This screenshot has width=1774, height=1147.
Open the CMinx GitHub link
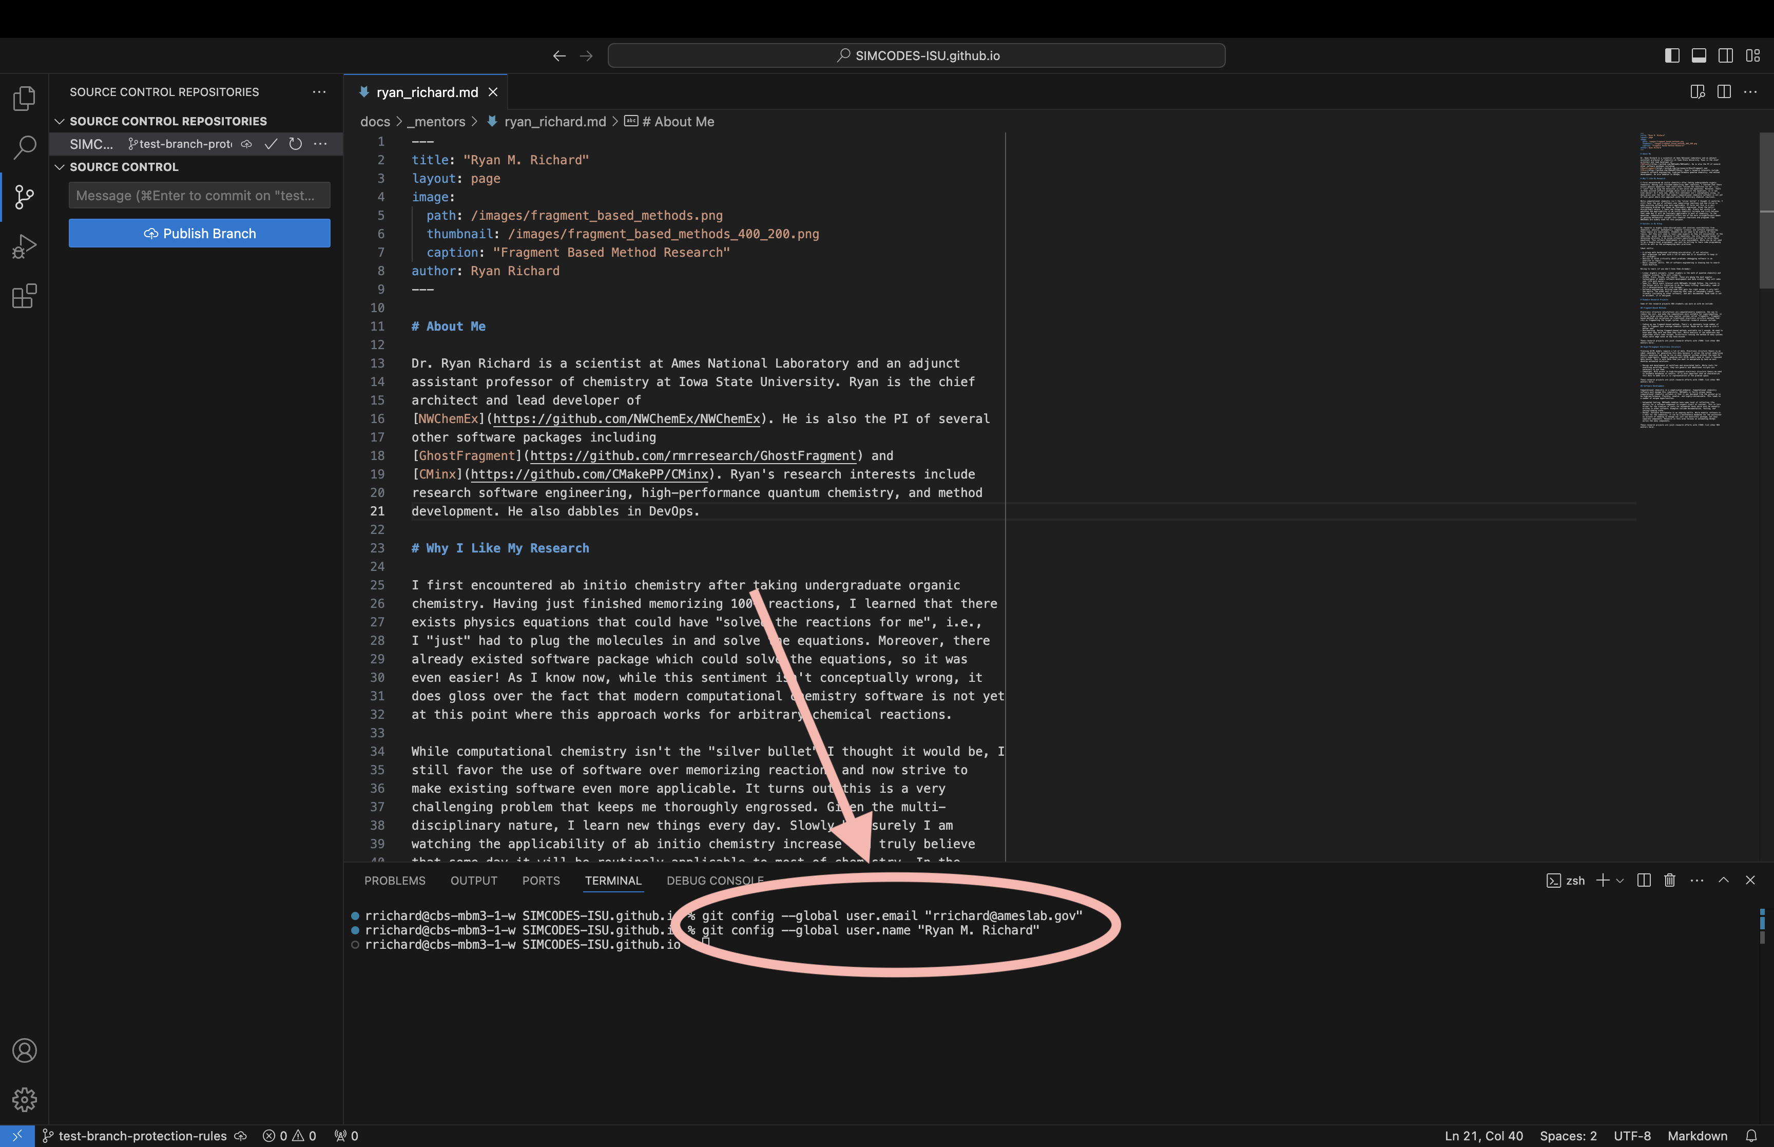point(589,474)
